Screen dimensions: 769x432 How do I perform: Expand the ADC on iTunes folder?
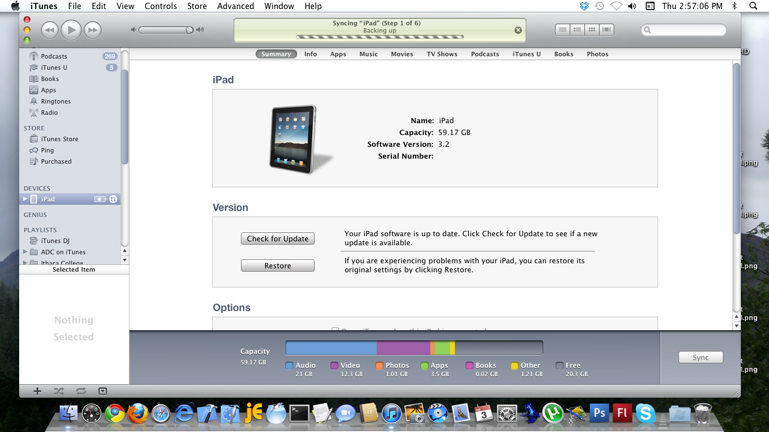25,252
